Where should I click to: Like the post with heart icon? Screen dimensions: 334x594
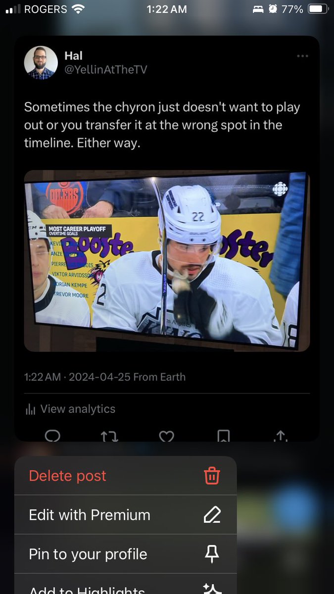[x=166, y=436]
